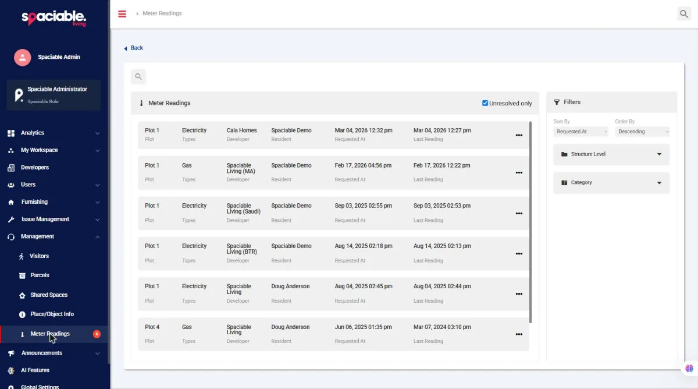Screen dimensions: 698x389
Task: Open the Order By Descending dropdown
Action: point(642,132)
